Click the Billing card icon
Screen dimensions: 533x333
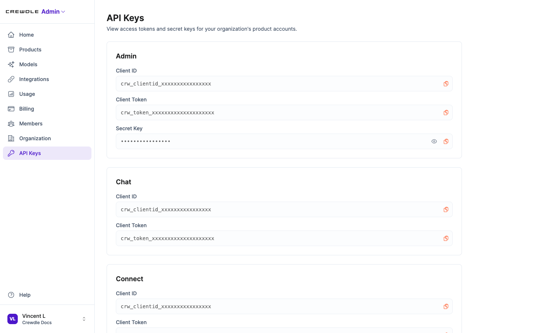click(x=11, y=109)
